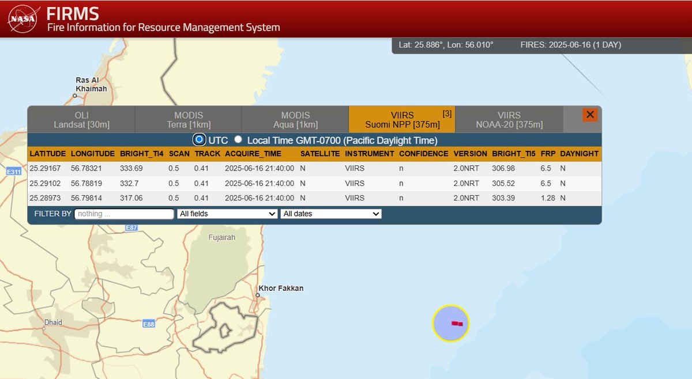Sort by CONFIDENCE column header
The width and height of the screenshot is (692, 379).
pos(423,154)
